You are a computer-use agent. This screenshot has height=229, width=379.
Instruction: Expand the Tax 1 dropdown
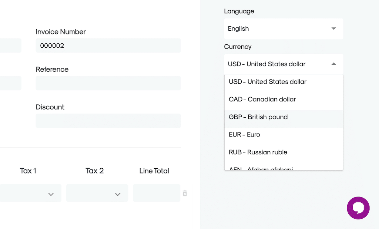[x=51, y=194]
